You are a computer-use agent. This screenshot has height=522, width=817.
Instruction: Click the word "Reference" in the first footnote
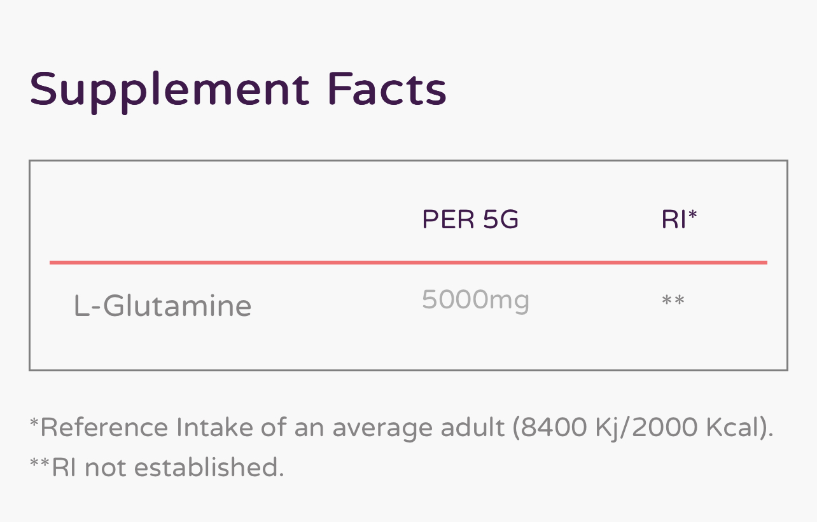(104, 428)
